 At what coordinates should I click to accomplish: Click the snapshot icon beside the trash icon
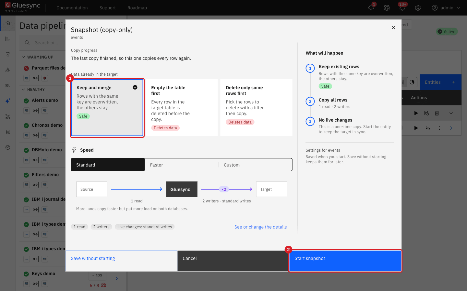coord(426,113)
